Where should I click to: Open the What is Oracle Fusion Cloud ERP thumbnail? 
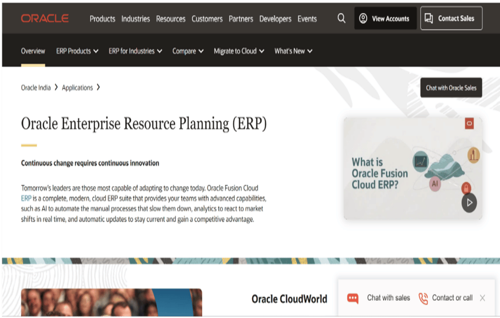[413, 169]
